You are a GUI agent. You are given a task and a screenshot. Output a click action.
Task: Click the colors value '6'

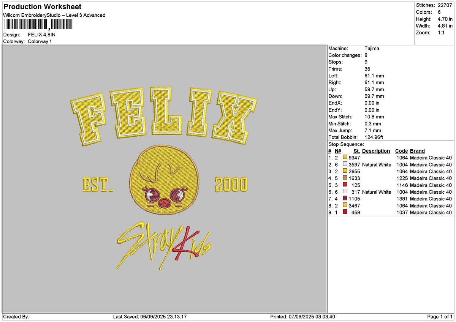[439, 12]
